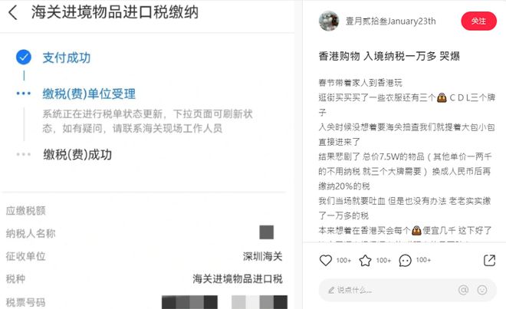Select the 缴税(费)成功 step
Screen dimensions: 506x309
coord(77,155)
